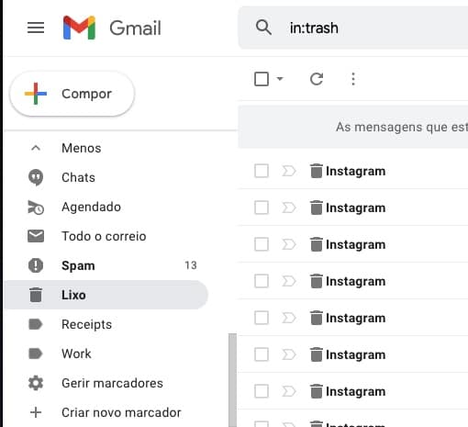Viewport: 468px width, 427px height.
Task: Click trash icon on second Instagram email
Action: click(317, 208)
